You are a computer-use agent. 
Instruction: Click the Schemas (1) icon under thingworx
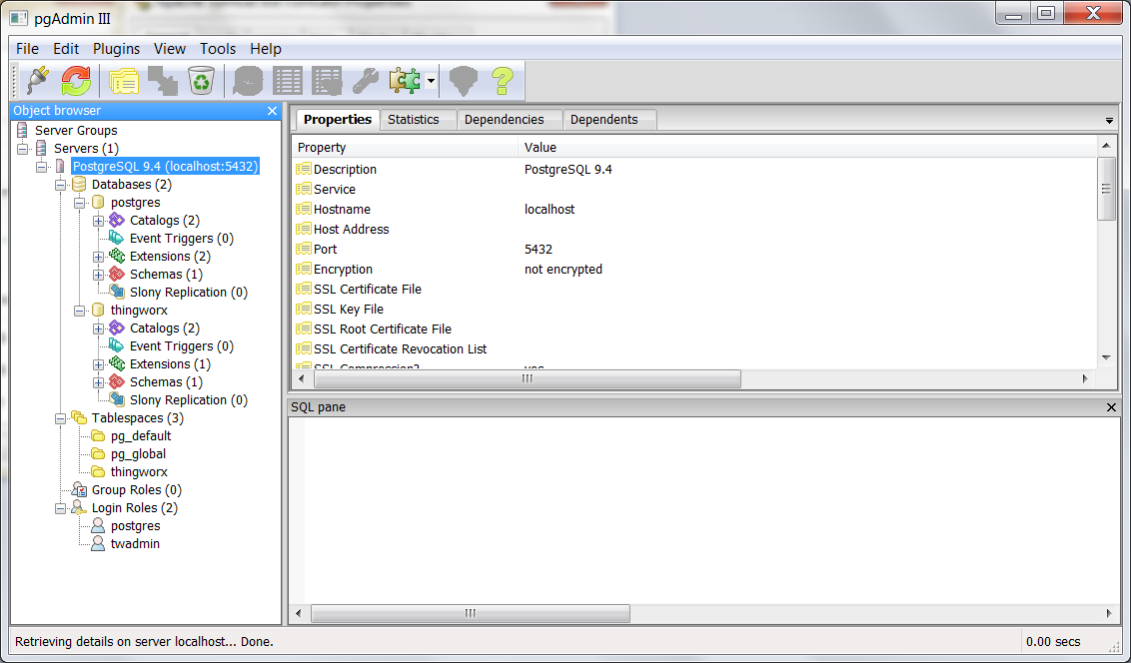coord(117,382)
